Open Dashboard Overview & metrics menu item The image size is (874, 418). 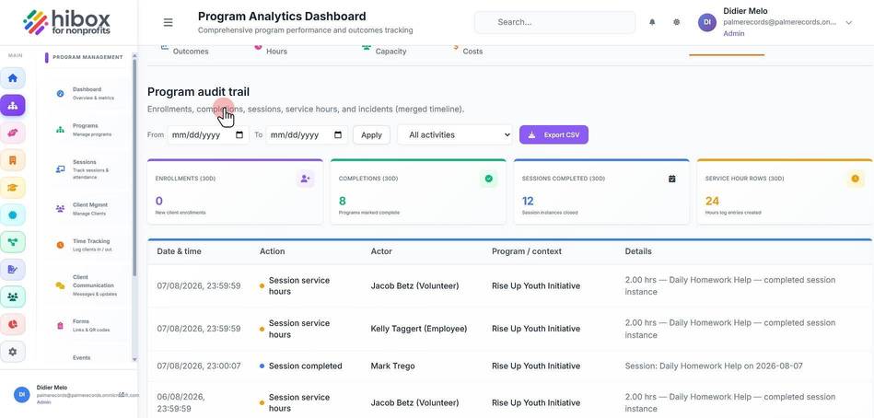coord(88,94)
